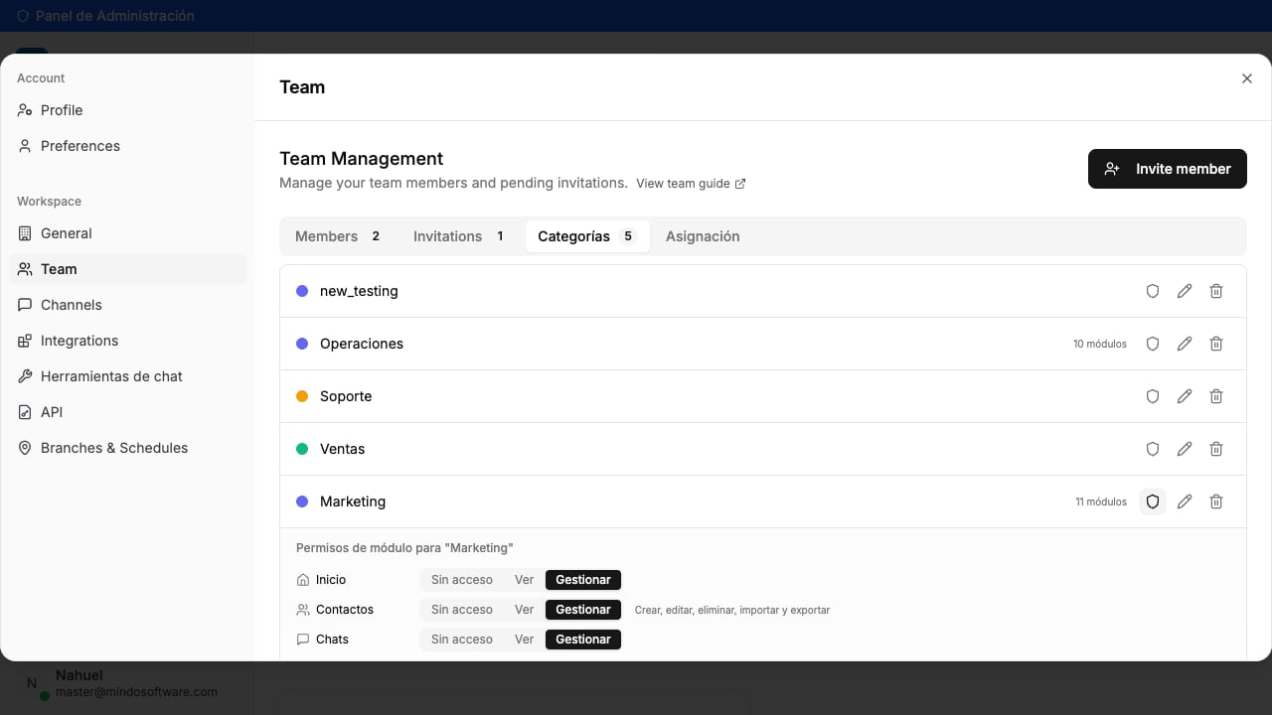Click Panel de Administración header
This screenshot has height=715, width=1272.
[x=105, y=16]
